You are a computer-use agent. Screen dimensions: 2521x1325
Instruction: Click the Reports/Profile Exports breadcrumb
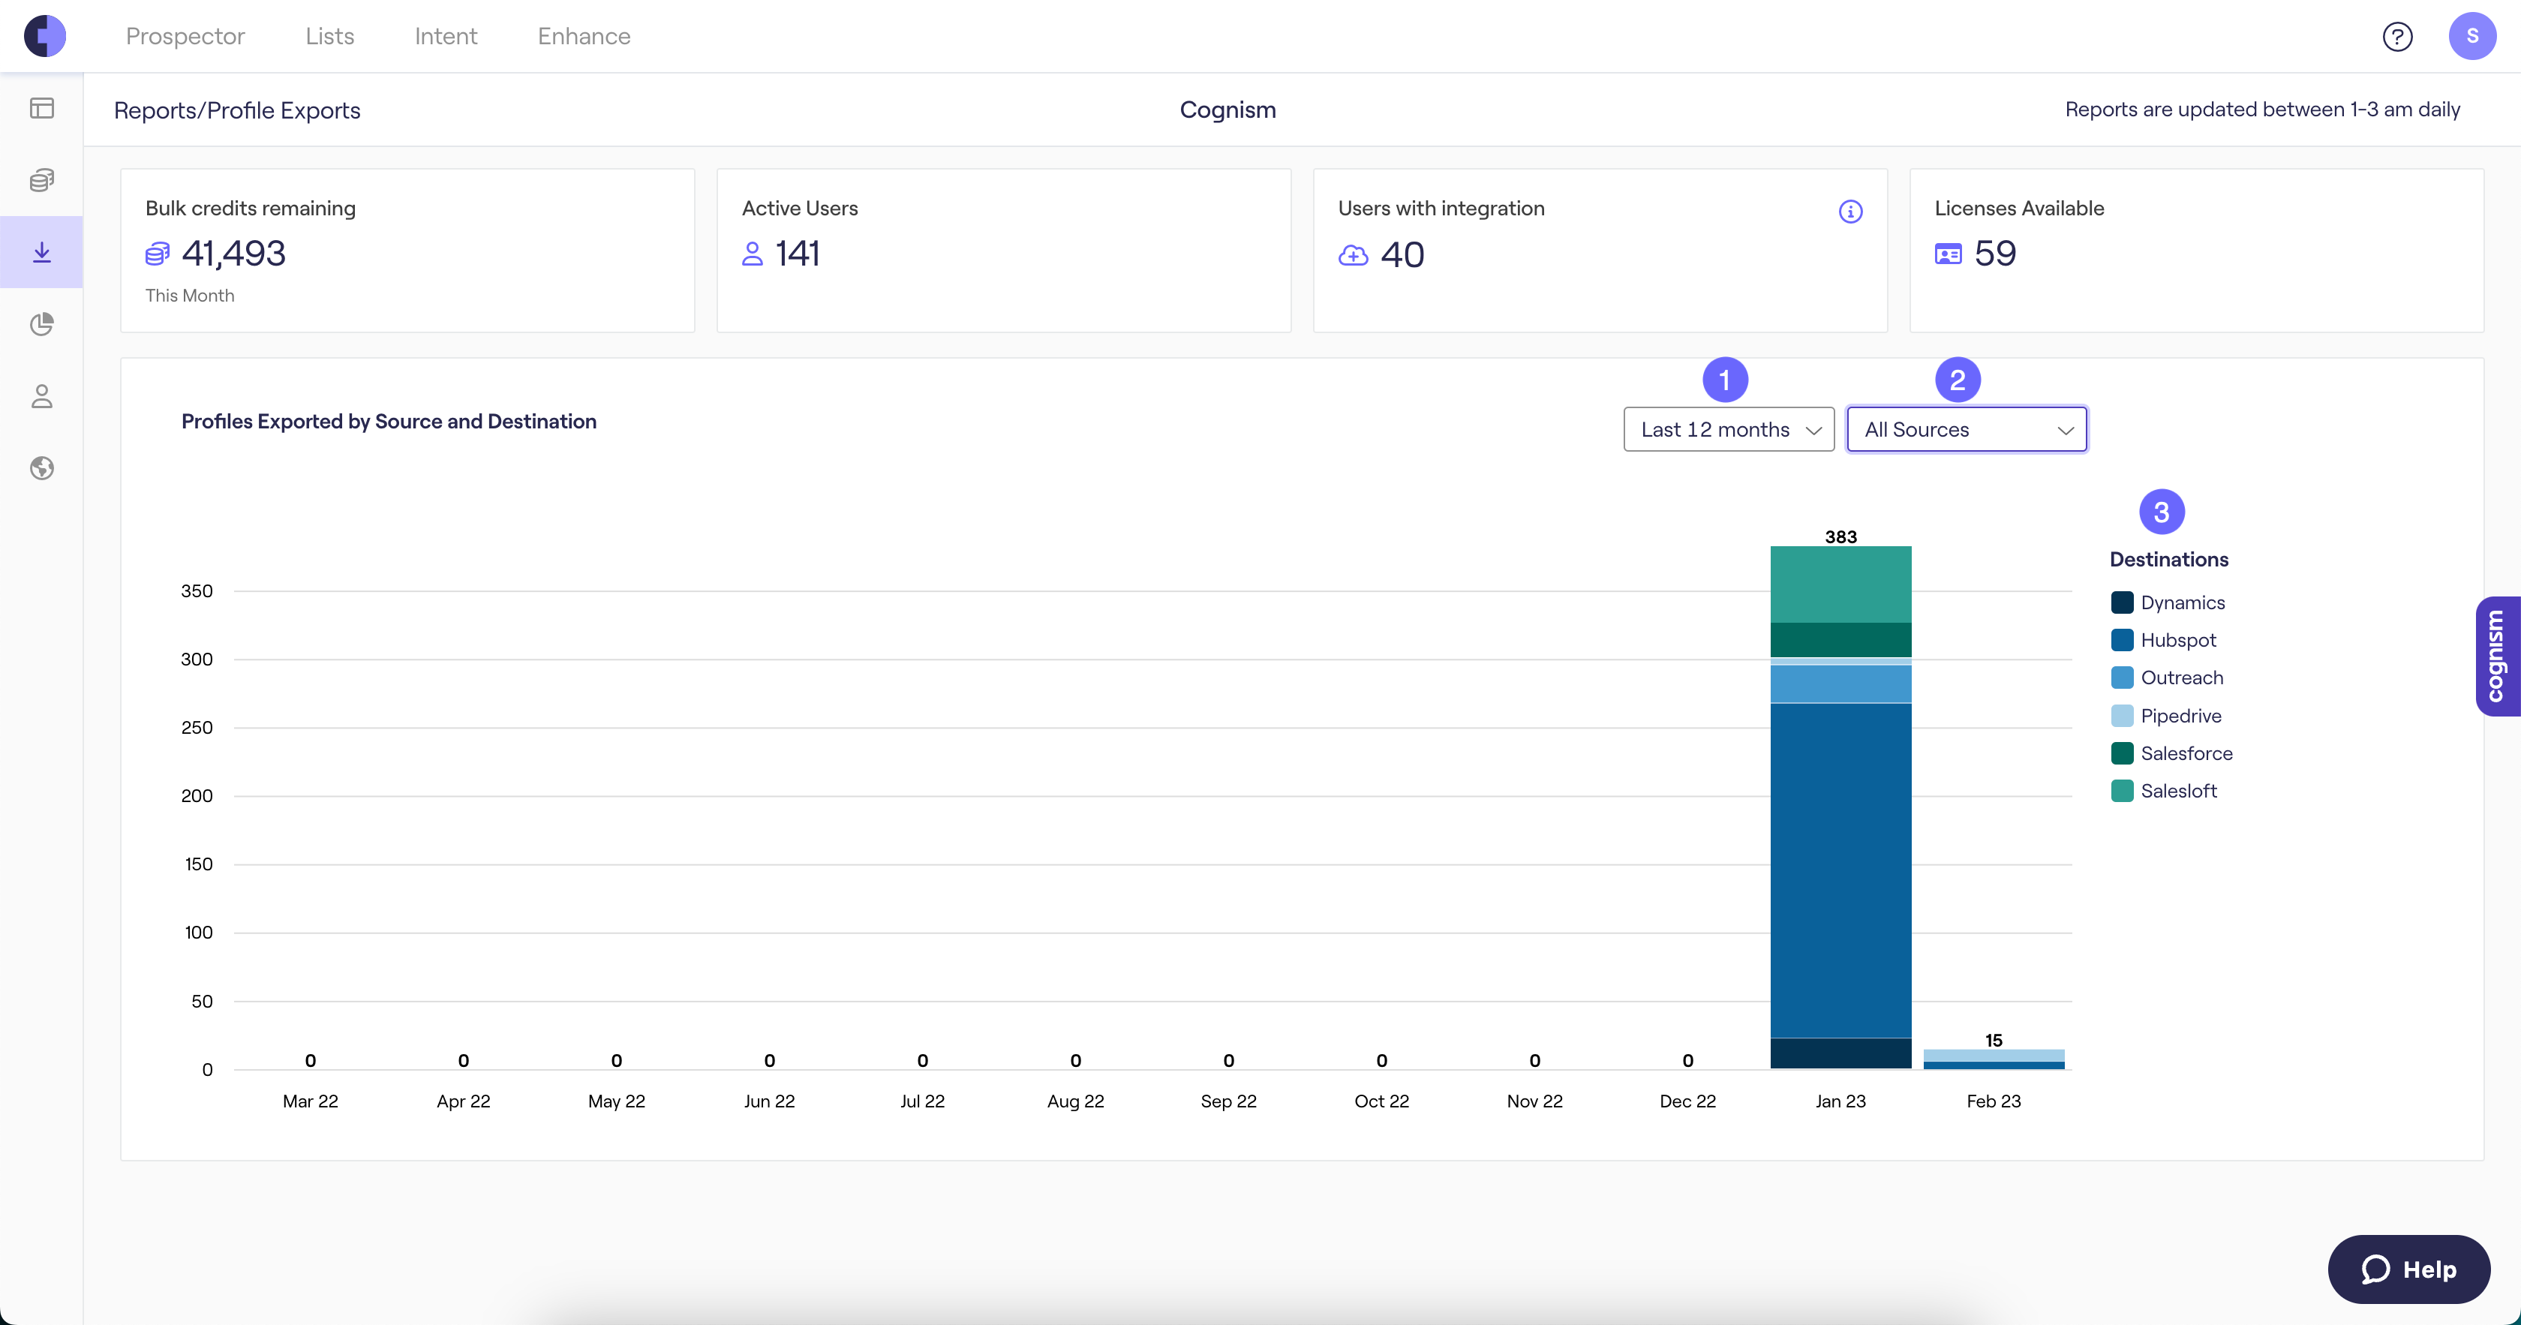pyautogui.click(x=237, y=110)
